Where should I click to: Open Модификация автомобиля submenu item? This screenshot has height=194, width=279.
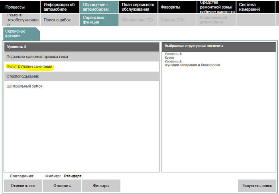(x=216, y=20)
